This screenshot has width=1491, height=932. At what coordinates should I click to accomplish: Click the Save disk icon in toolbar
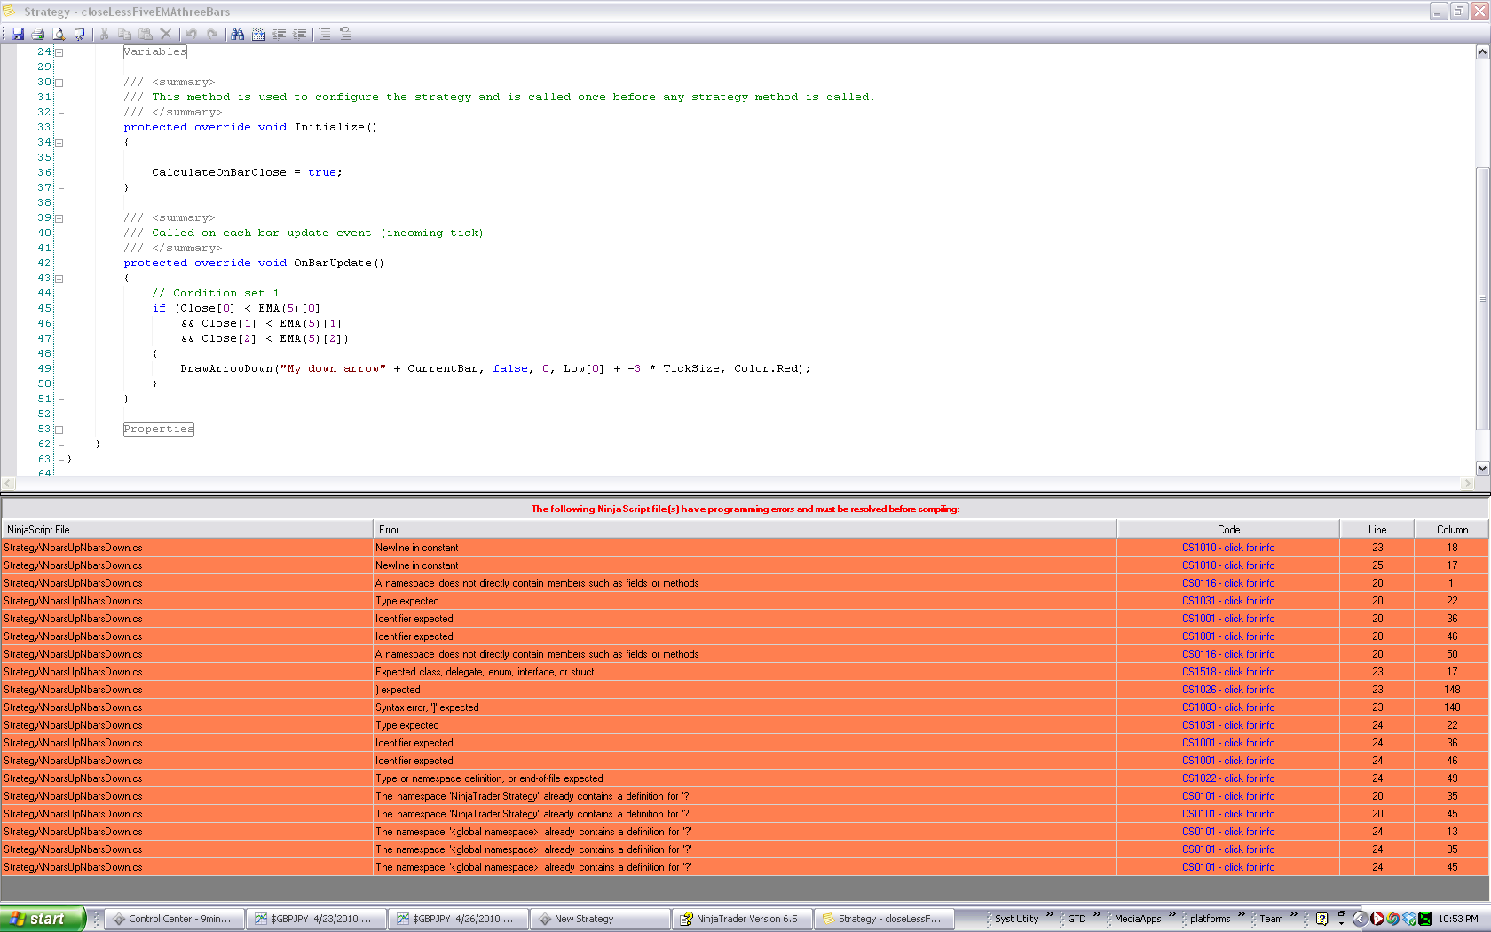click(x=18, y=34)
